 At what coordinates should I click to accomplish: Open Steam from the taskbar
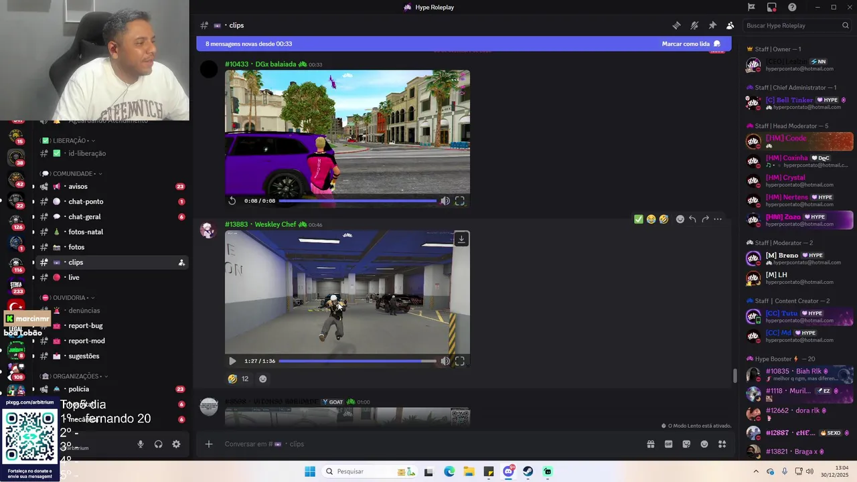pyautogui.click(x=528, y=471)
